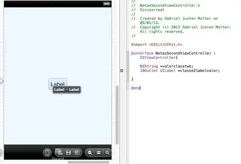241x164 pixels.
Task: Place cursor on the IBOutlet UILabel line
Action: pos(180,71)
